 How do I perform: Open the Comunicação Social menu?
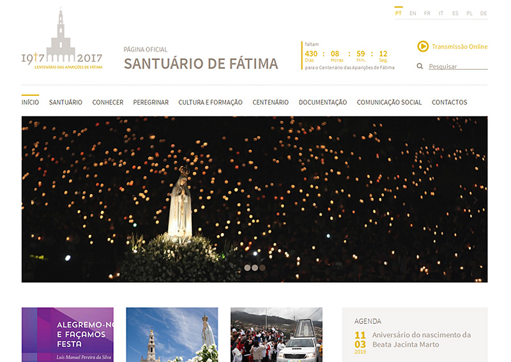click(389, 102)
